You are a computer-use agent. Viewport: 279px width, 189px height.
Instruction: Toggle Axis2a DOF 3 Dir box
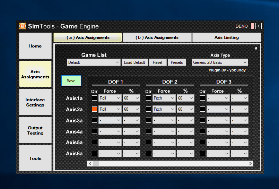tap(202, 109)
